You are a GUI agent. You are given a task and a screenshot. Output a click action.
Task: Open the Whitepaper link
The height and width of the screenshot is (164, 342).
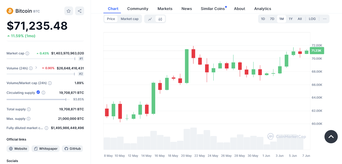coord(46,149)
